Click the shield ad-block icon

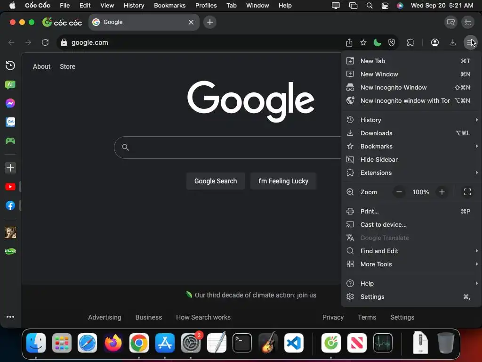click(391, 42)
